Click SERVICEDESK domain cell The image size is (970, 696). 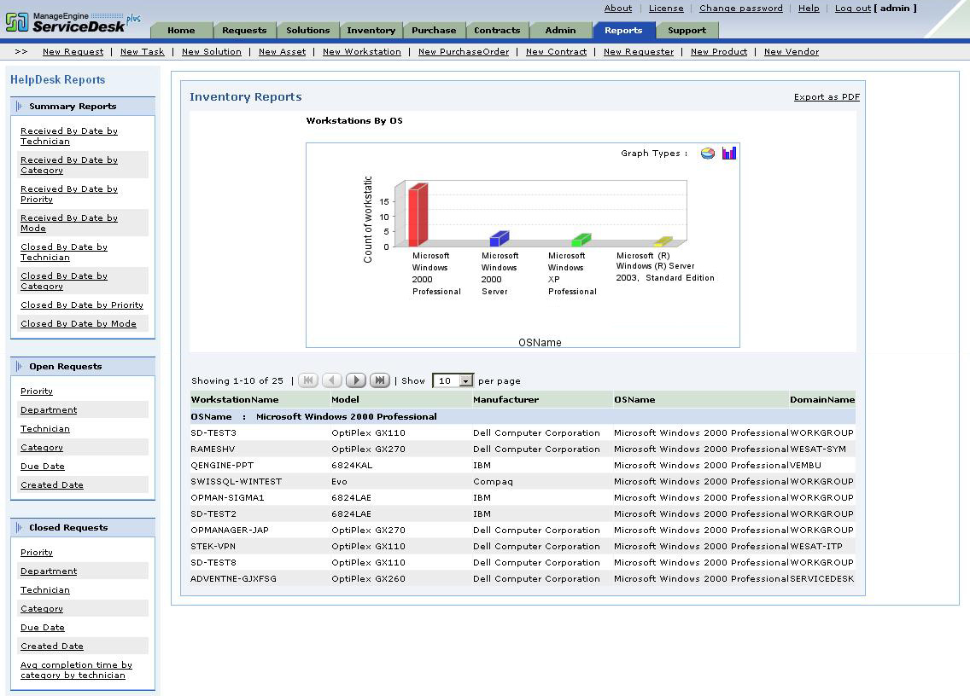point(821,579)
